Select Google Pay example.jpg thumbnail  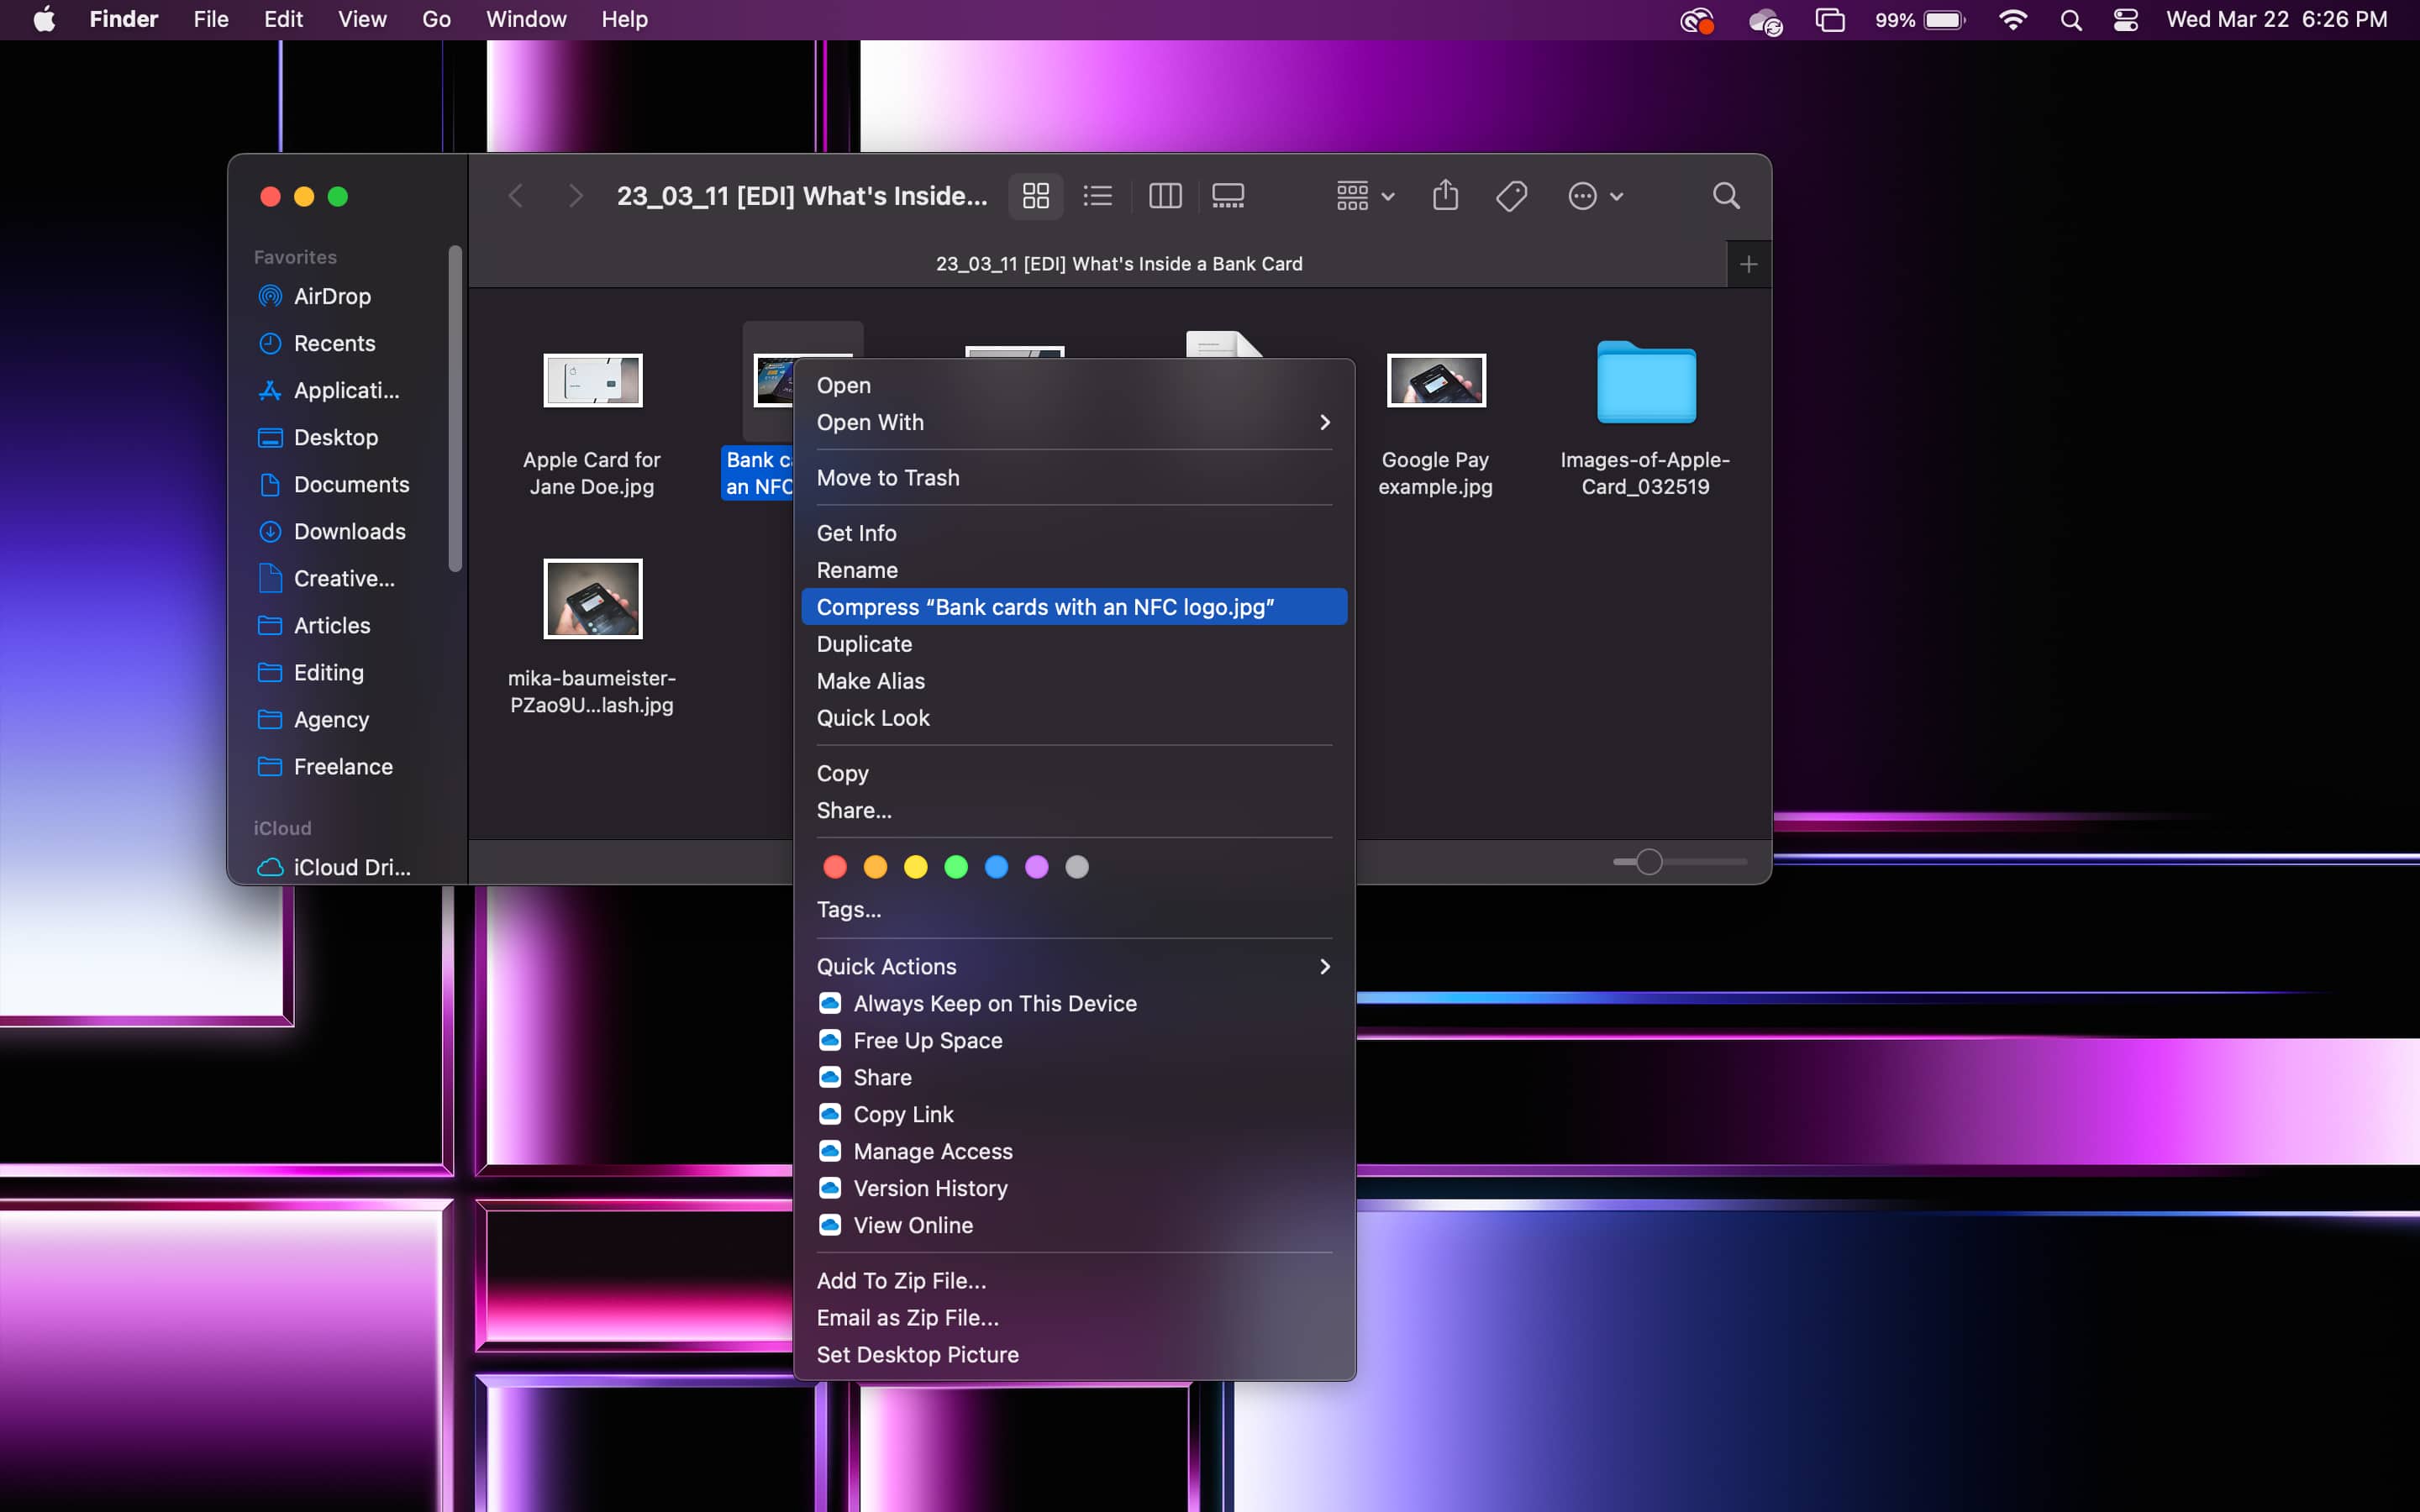(x=1436, y=381)
